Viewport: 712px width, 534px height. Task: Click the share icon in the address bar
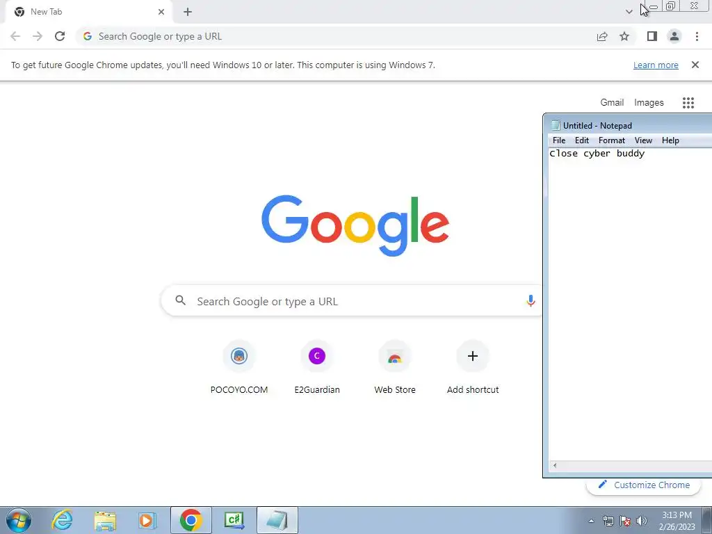pos(602,36)
